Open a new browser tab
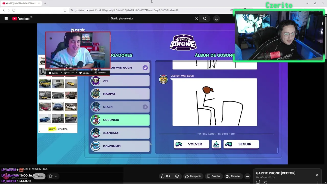The width and height of the screenshot is (327, 184). pyautogui.click(x=45, y=3)
